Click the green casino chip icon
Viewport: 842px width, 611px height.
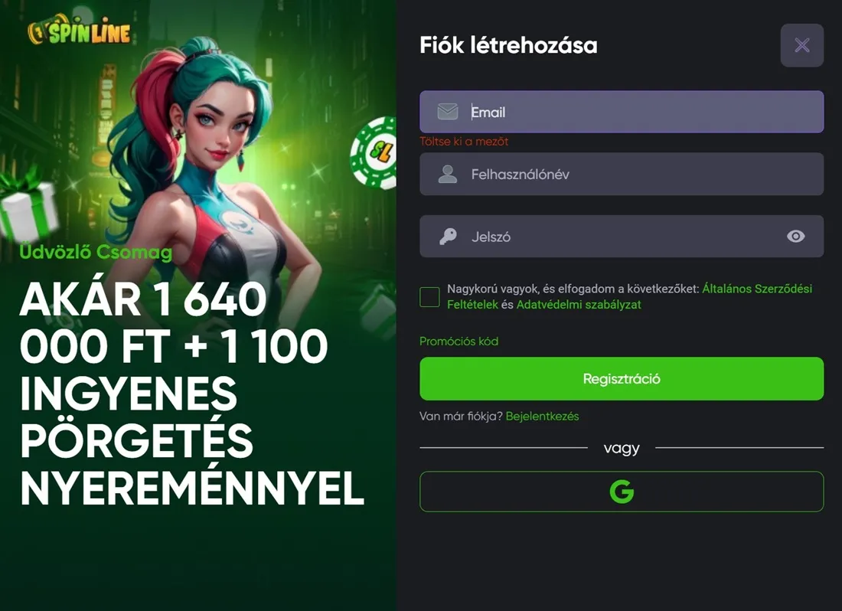pyautogui.click(x=374, y=152)
